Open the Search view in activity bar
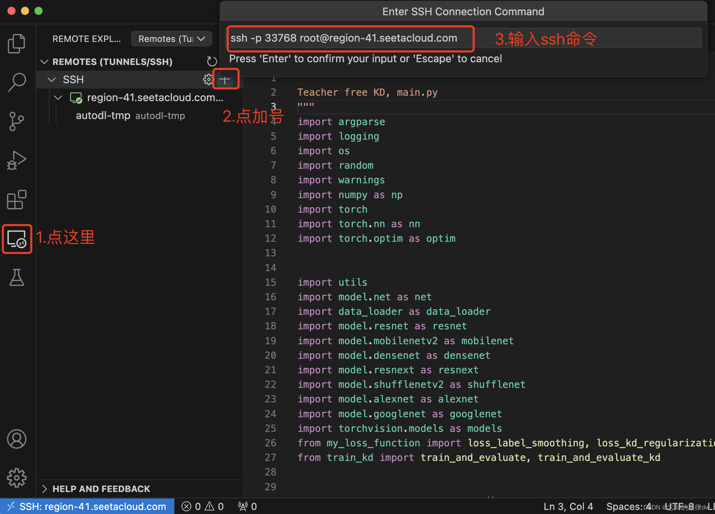 click(x=16, y=82)
